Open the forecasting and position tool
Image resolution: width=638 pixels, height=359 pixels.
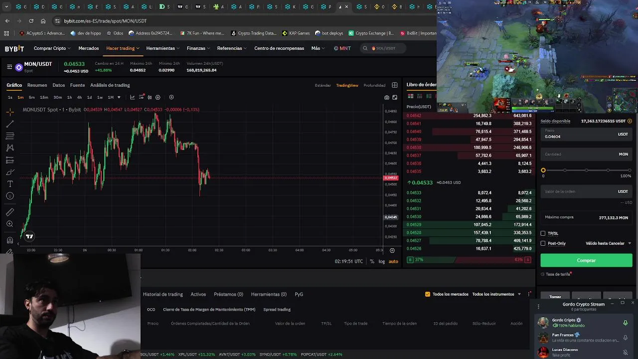10,160
